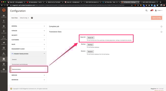Image resolution: width=166 pixels, height=91 pixels.
Task: Click the search magnifier icon
Action: 146,10
